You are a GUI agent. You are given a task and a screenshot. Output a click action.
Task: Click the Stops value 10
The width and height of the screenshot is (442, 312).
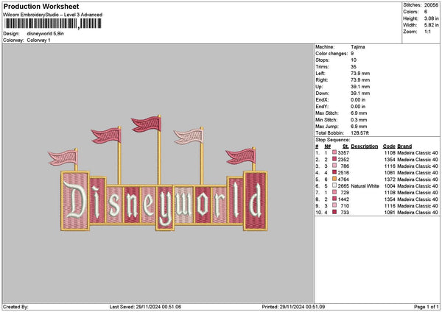[354, 60]
